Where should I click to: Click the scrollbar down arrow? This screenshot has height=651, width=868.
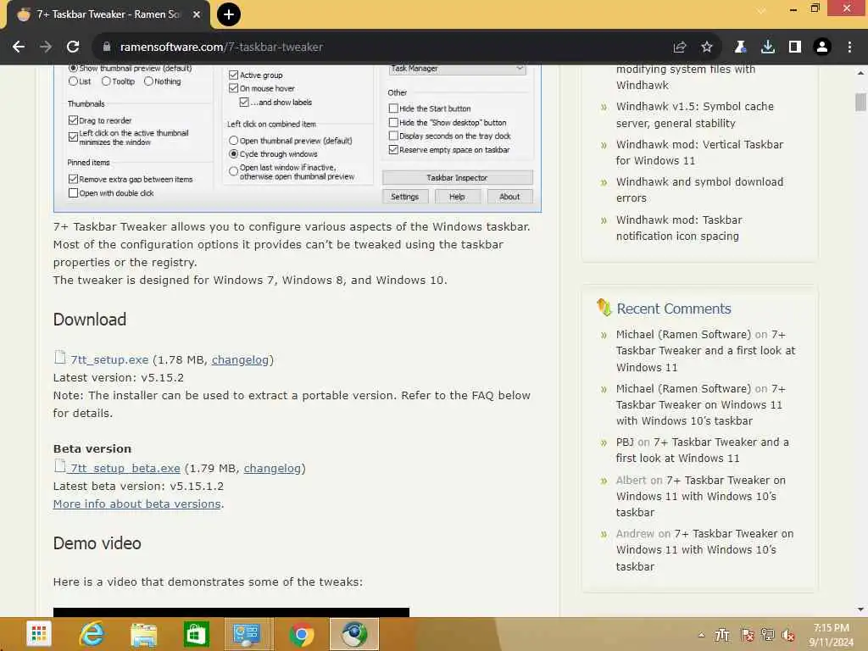pos(860,609)
